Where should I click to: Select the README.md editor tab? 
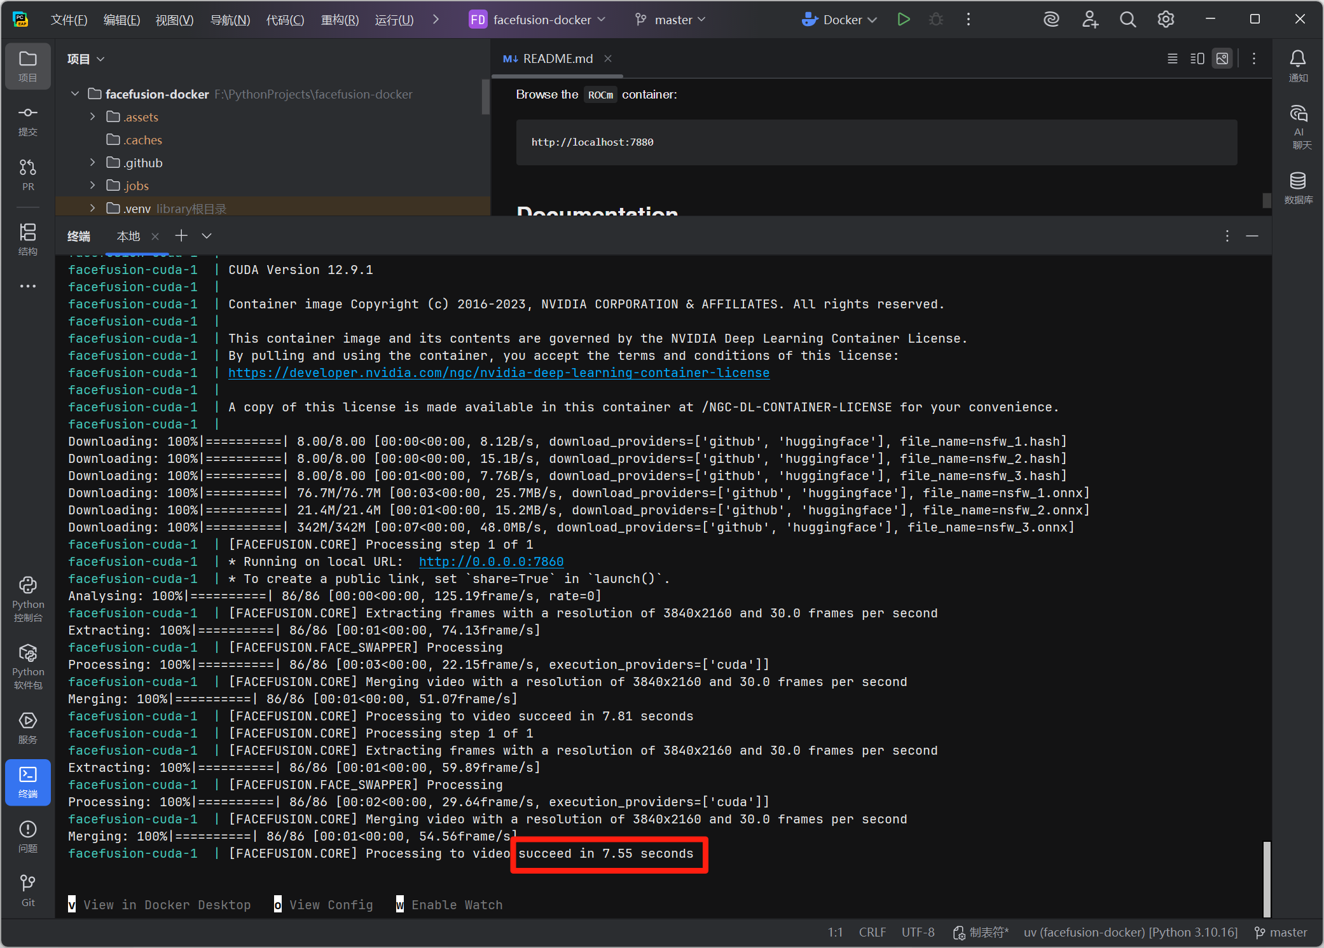[557, 58]
